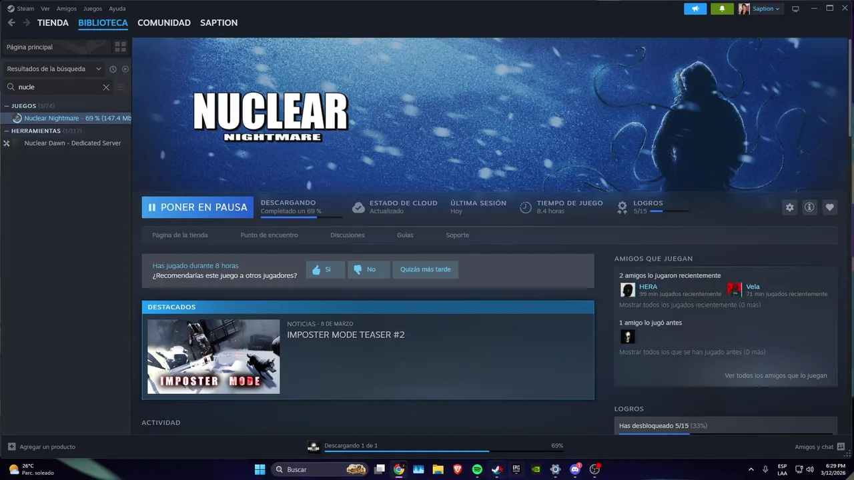854x480 pixels.
Task: Show game information icon
Action: coord(809,207)
